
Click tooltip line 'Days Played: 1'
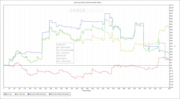(x=62, y=58)
